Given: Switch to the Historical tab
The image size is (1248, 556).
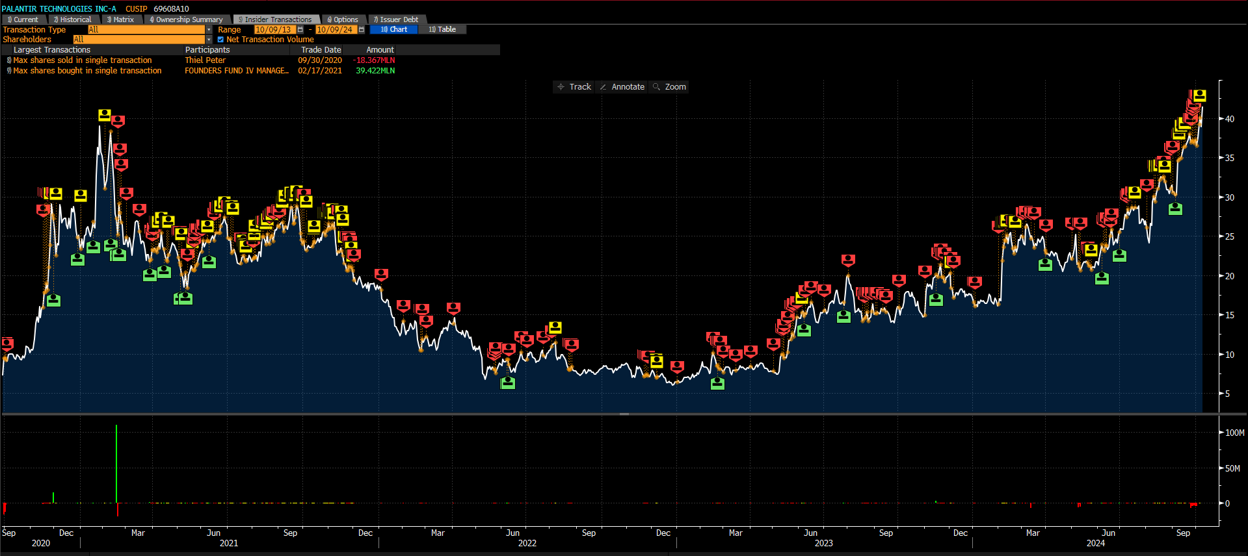Looking at the screenshot, I should click(x=73, y=19).
